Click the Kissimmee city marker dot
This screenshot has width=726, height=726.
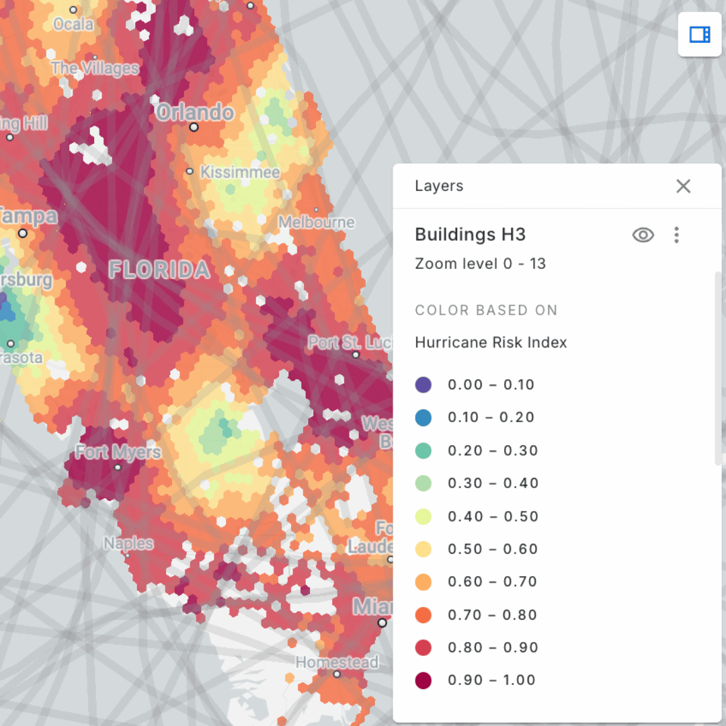coord(190,172)
